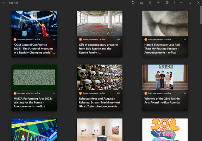This screenshot has height=141, width=202.
Task: Click the refresh feeds icon
Action: point(133,2)
